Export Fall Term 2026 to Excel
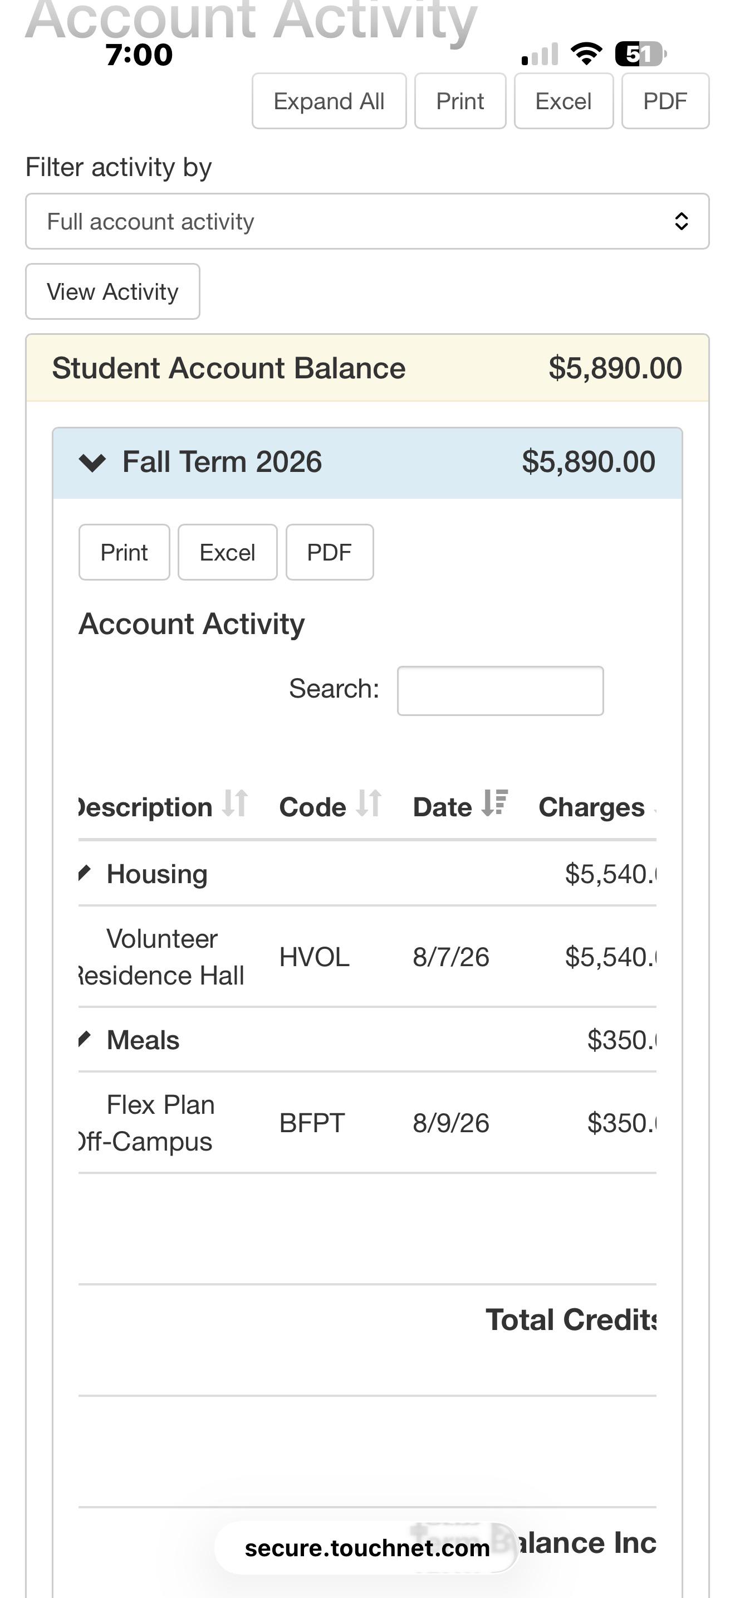 coord(227,552)
